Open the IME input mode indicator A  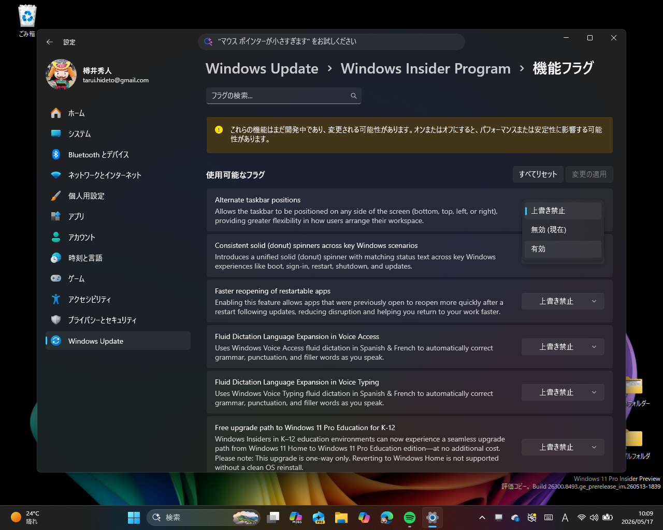coord(565,518)
